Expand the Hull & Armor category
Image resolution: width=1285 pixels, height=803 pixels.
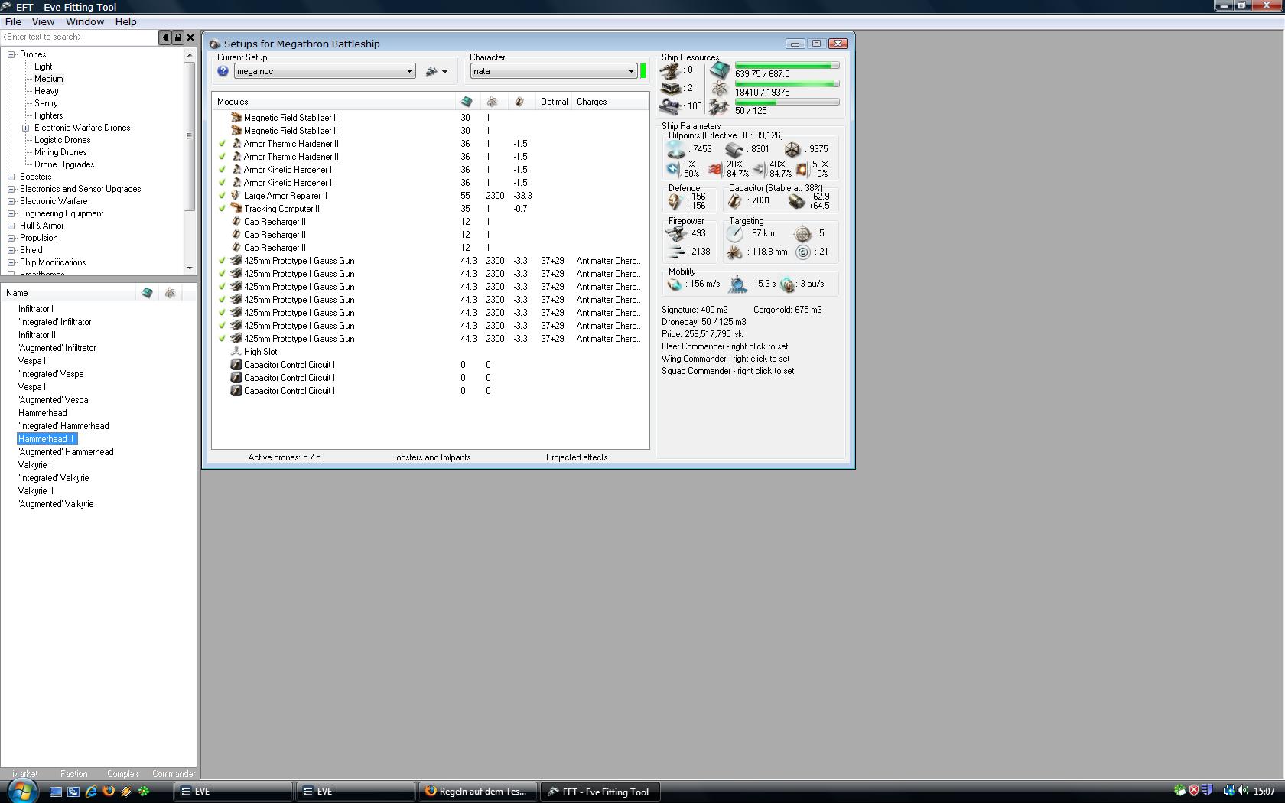pyautogui.click(x=11, y=226)
